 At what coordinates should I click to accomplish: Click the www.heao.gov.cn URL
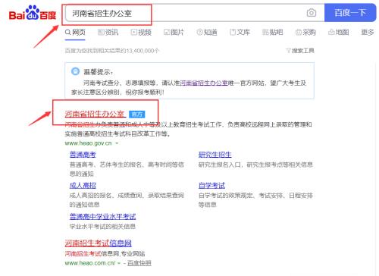(x=88, y=143)
